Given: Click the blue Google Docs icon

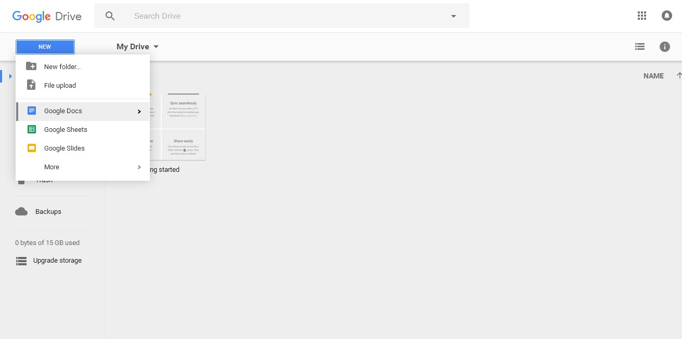Looking at the screenshot, I should (32, 111).
